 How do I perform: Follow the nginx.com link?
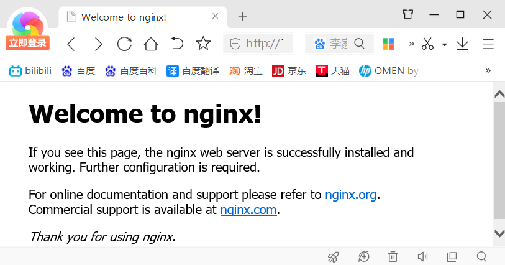coord(248,210)
